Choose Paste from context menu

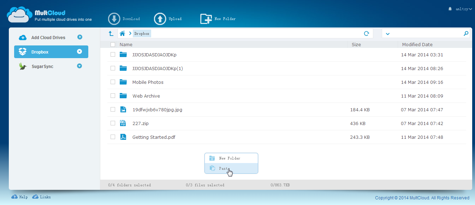(231, 168)
